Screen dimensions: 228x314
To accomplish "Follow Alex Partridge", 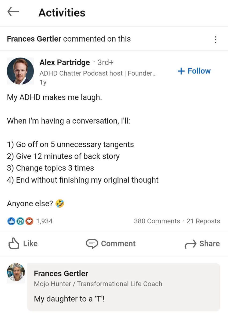I will click(x=194, y=71).
